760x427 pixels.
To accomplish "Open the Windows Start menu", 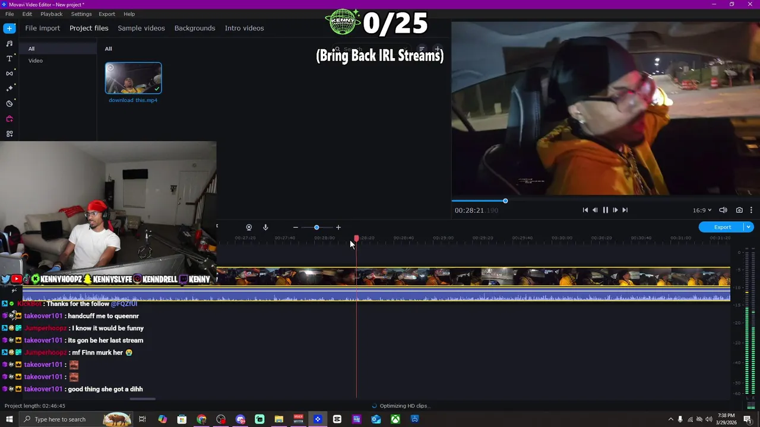I will coord(9,419).
